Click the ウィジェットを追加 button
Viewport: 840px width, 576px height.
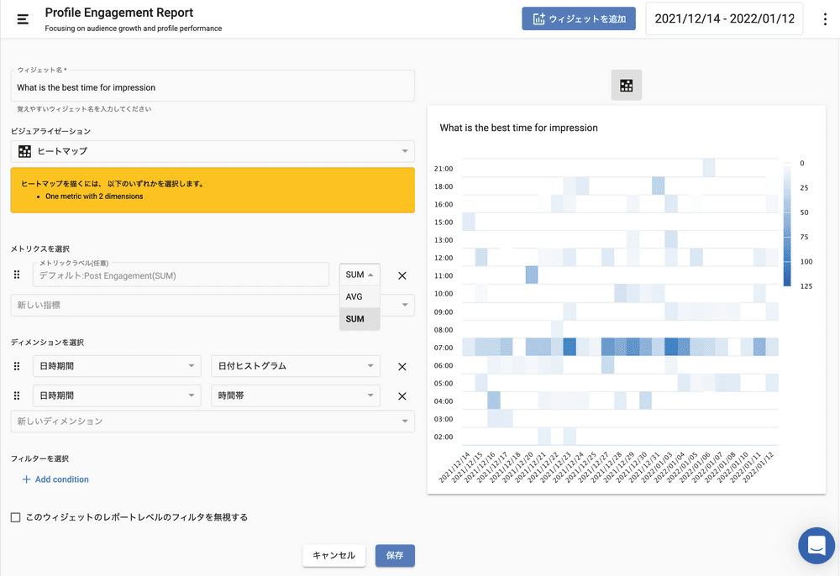(x=578, y=18)
